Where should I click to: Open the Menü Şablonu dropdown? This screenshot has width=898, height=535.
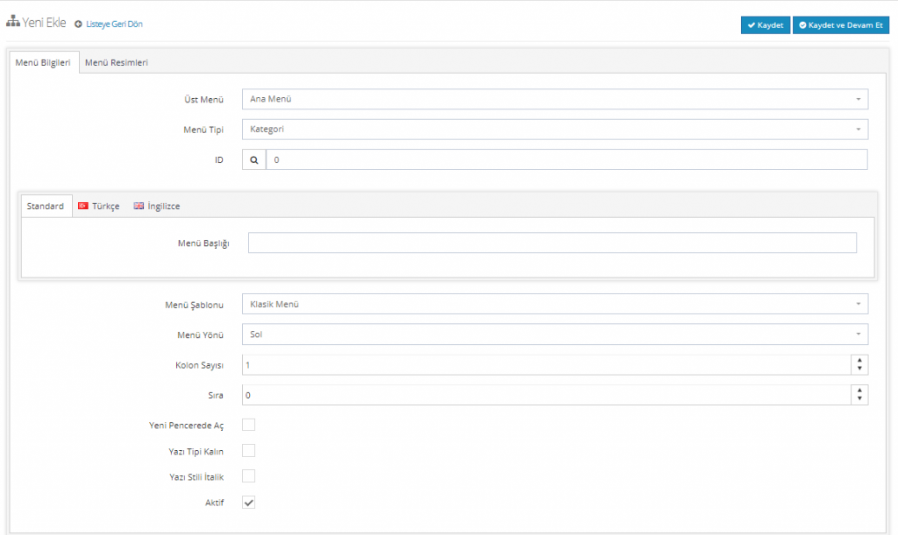555,304
